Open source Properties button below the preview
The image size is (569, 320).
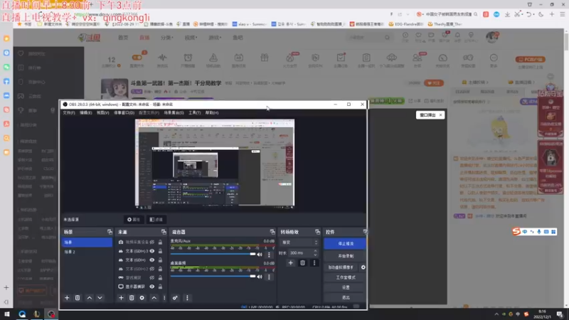(x=134, y=220)
